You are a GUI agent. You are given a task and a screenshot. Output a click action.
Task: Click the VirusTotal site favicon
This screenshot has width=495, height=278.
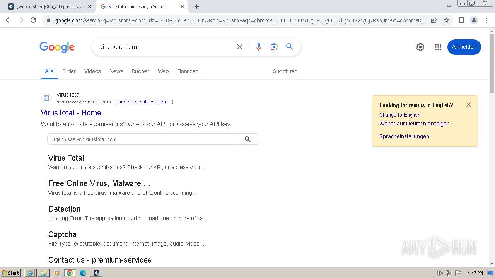[x=46, y=98]
